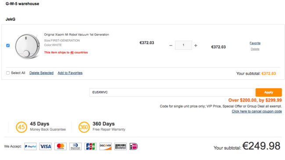Screen dimensions: 285x160
Task: Click the PayPal payment icon
Action: pyautogui.click(x=30, y=146)
